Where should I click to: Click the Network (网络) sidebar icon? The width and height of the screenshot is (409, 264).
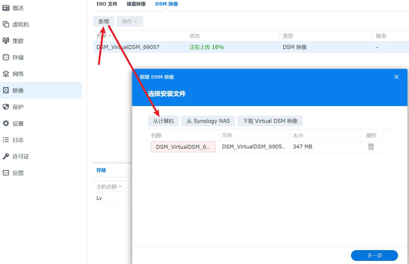[x=6, y=74]
